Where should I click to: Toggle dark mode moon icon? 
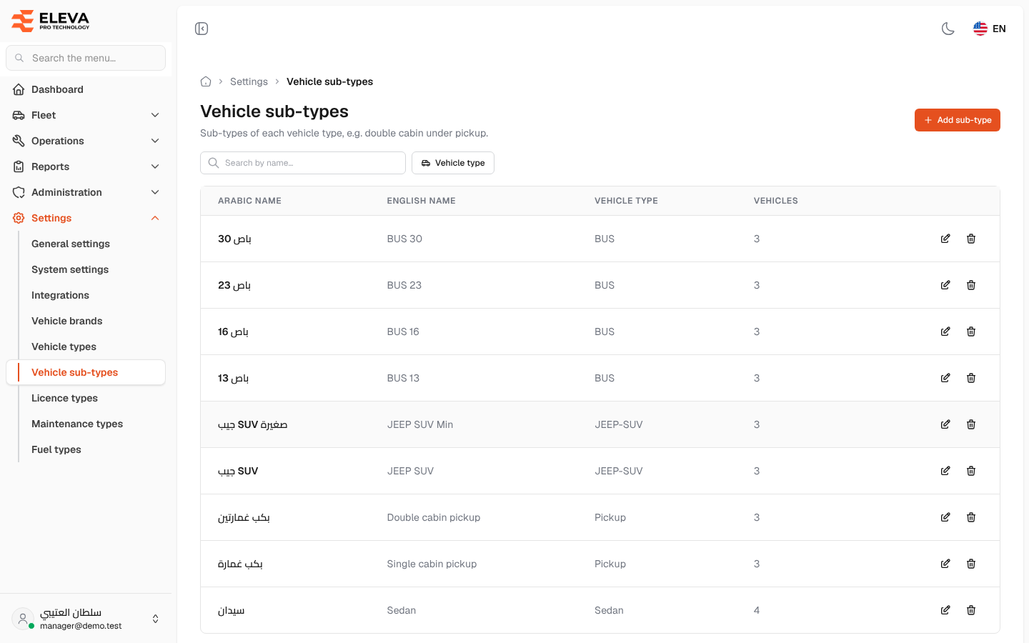[948, 29]
